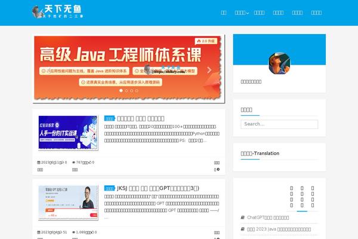This screenshot has height=239, width=358.
Task: Click the calendar icon beside the 2023-6-11 date
Action: (39, 163)
